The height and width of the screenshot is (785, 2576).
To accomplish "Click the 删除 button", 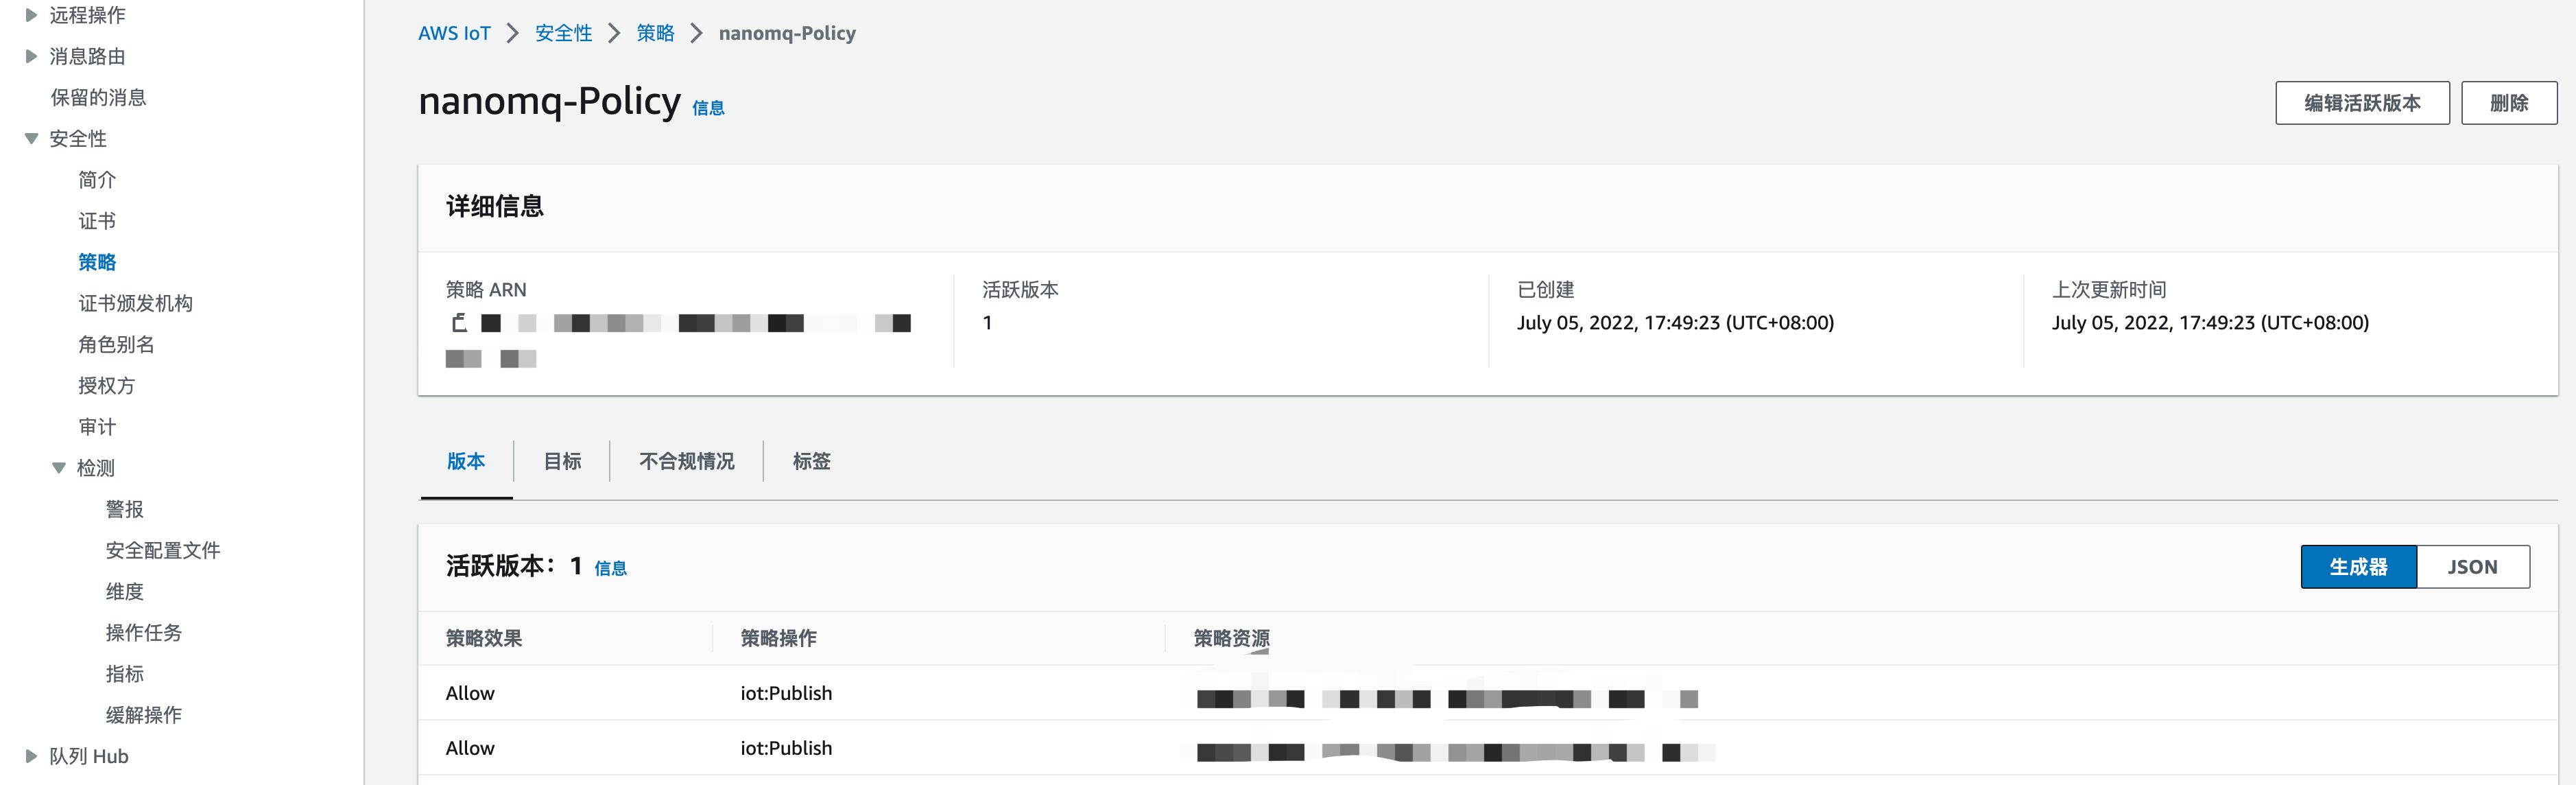I will pos(2508,103).
